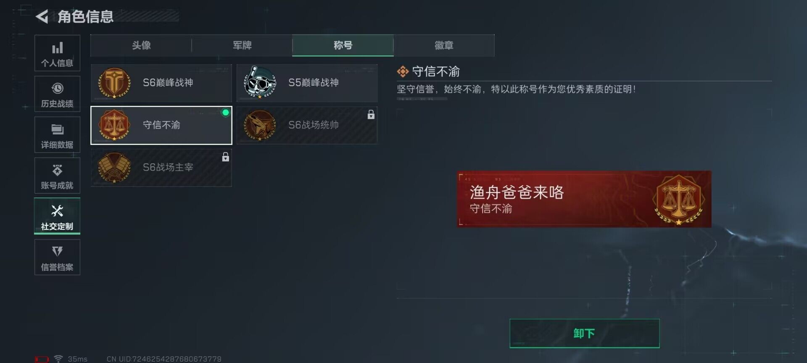Go back with the arrow beside 角色信息
The width and height of the screenshot is (807, 363).
pyautogui.click(x=42, y=17)
